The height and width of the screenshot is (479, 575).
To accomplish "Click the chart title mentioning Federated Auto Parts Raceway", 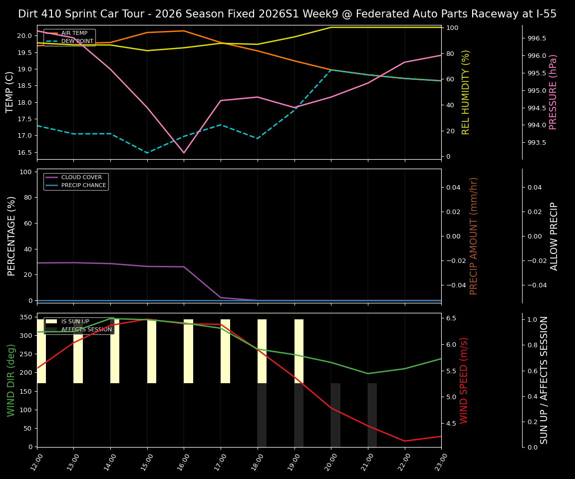I will (287, 14).
